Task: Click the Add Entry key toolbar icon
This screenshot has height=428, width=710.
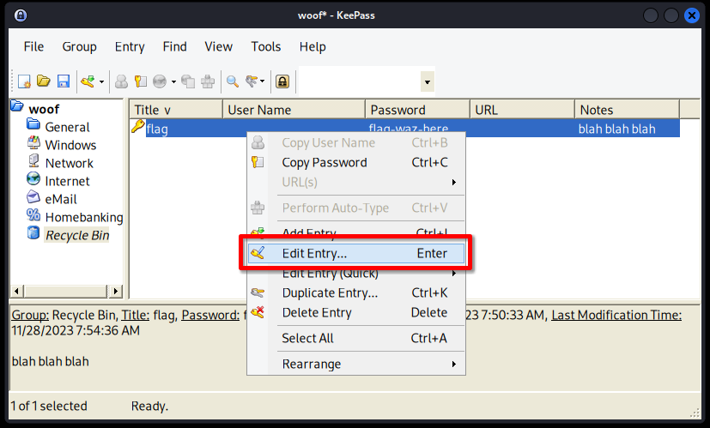Action: point(88,81)
